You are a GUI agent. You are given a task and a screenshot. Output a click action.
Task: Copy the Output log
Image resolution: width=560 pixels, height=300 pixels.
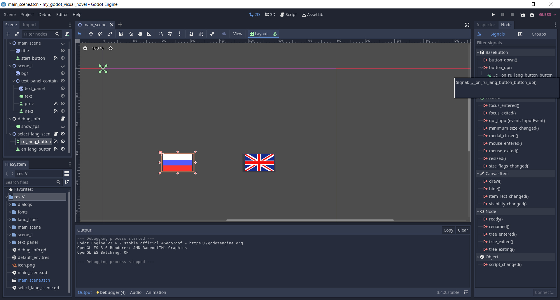click(x=448, y=230)
